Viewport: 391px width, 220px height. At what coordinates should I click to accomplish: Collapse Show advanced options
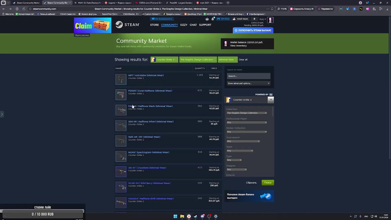coord(249,83)
